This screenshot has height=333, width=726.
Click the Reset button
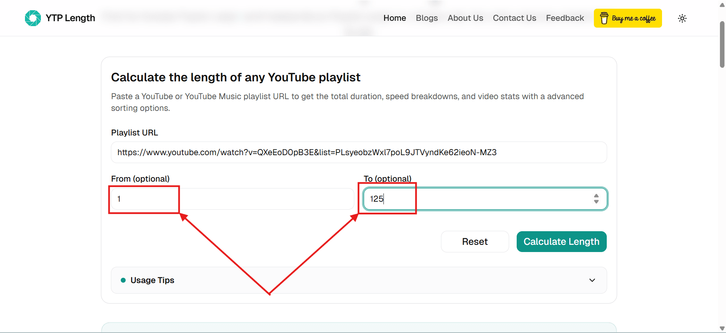(x=475, y=241)
